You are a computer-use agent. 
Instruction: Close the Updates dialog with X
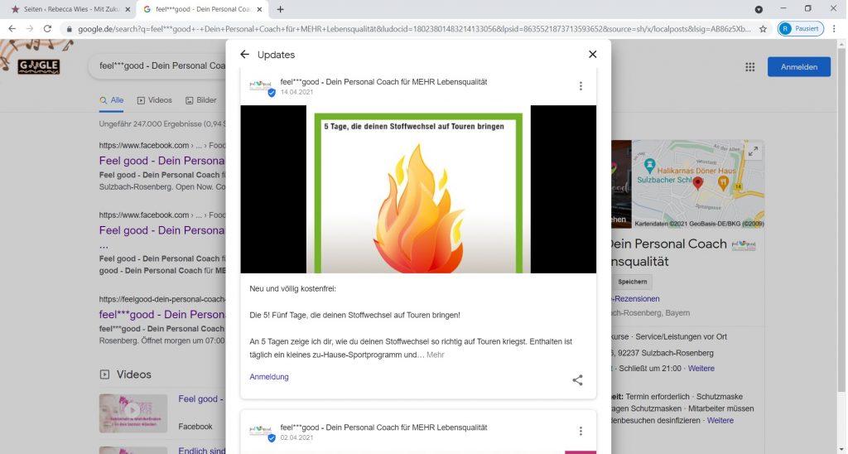[x=592, y=55]
